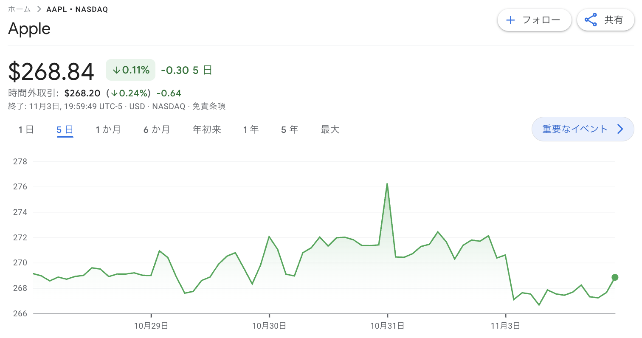Viewport: 642px width, 338px height.
Task: Share this stock page via 共有
Action: tap(605, 20)
